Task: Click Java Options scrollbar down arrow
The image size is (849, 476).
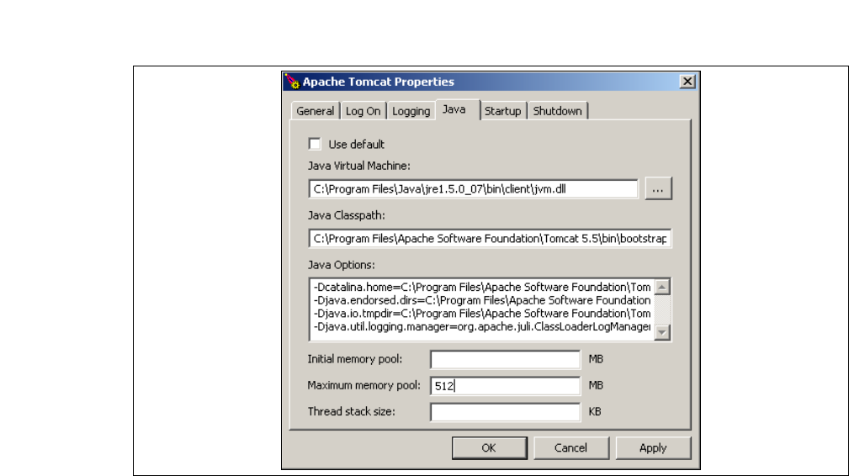Action: (x=661, y=332)
